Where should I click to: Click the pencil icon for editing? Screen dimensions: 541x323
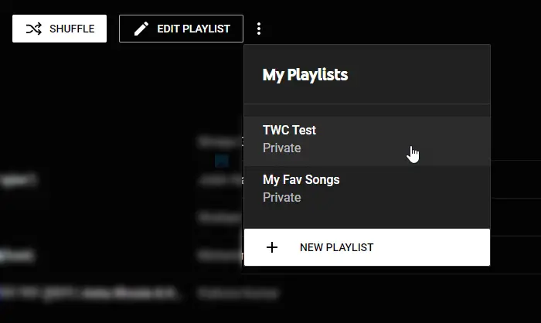(141, 29)
